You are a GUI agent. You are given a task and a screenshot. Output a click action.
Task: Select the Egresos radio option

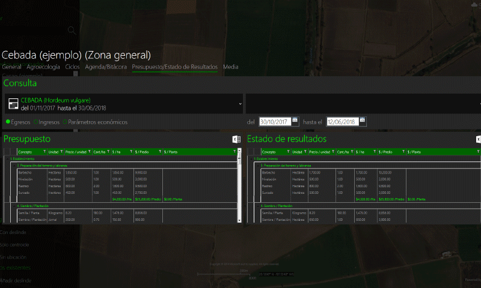[8, 122]
